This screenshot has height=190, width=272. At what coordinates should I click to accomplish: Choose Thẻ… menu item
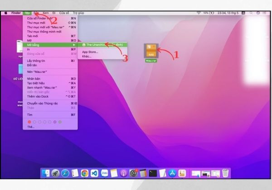click(x=50, y=127)
